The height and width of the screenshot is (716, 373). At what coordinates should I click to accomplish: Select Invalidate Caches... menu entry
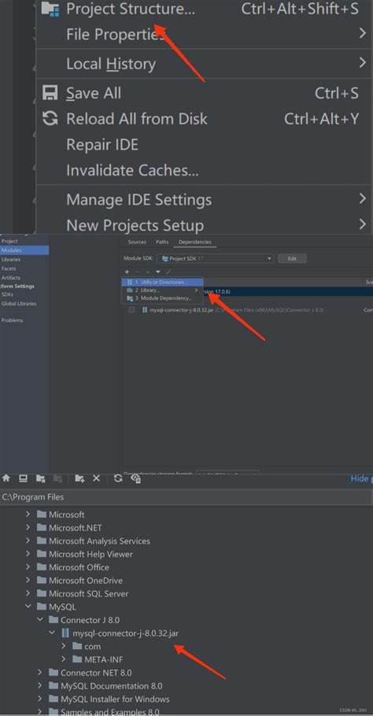click(203, 170)
